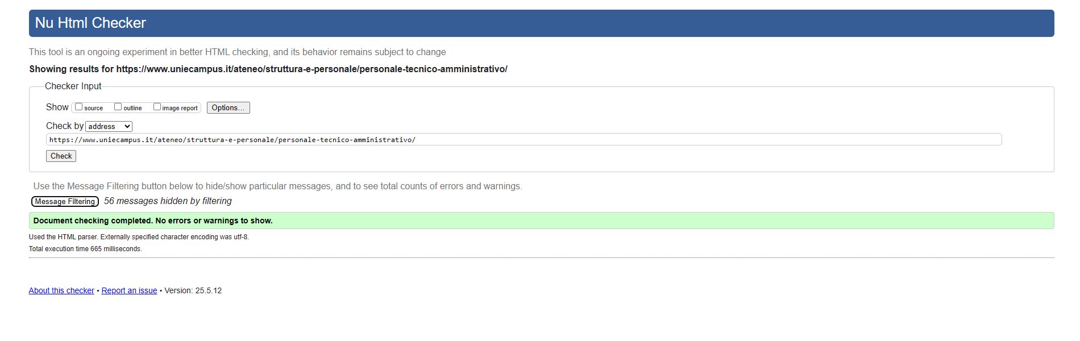The height and width of the screenshot is (341, 1080).
Task: Click the Total execution time line
Action: point(85,249)
